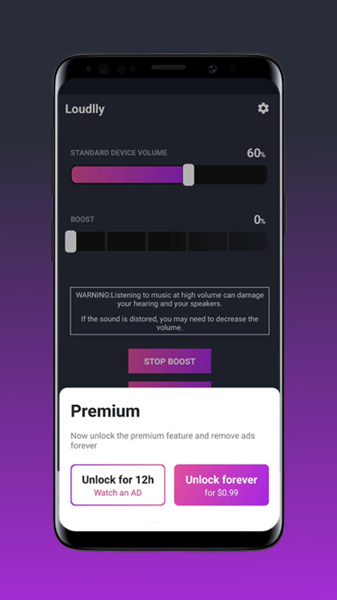Tap the hearing damage WARNING box
337x600 pixels.
[169, 311]
